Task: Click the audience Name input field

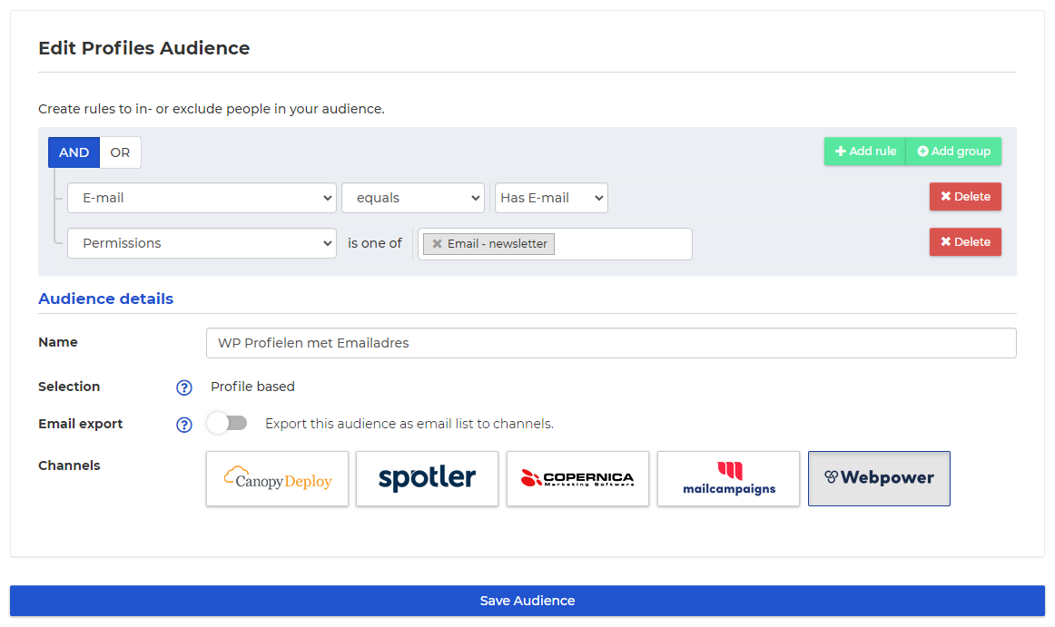Action: [611, 343]
